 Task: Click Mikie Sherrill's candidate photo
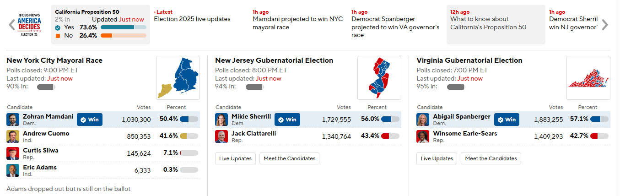point(221,120)
